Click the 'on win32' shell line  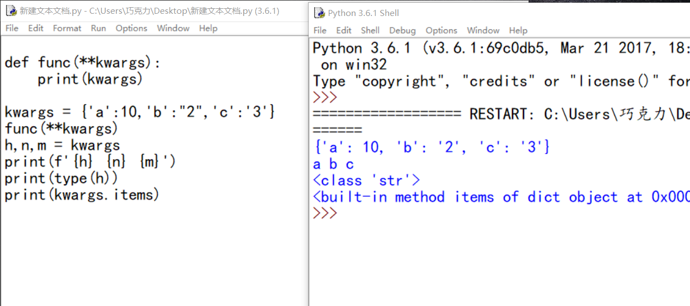pos(354,65)
